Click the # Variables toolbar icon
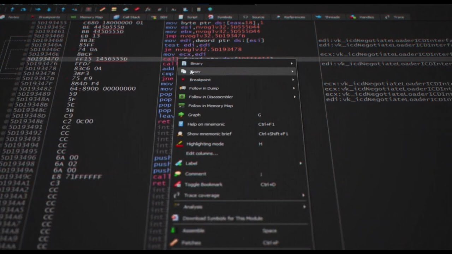452x254 pixels. [160, 10]
